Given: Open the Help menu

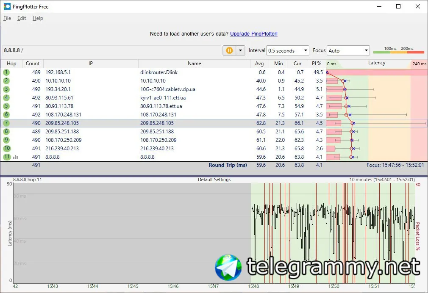Looking at the screenshot, I should 38,18.
